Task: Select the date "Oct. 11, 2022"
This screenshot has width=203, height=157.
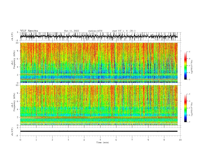Action: tap(72, 31)
